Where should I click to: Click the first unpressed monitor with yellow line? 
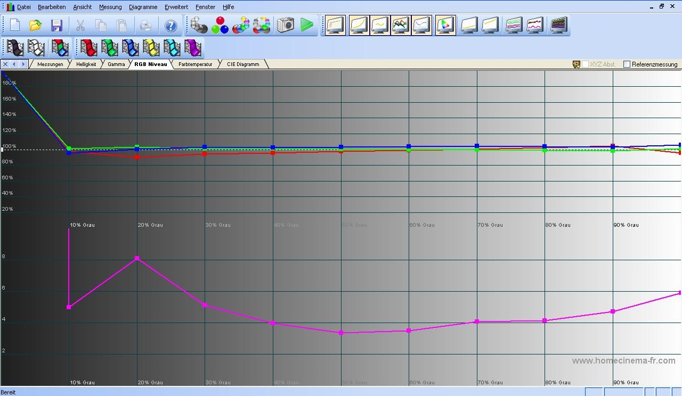pos(469,25)
